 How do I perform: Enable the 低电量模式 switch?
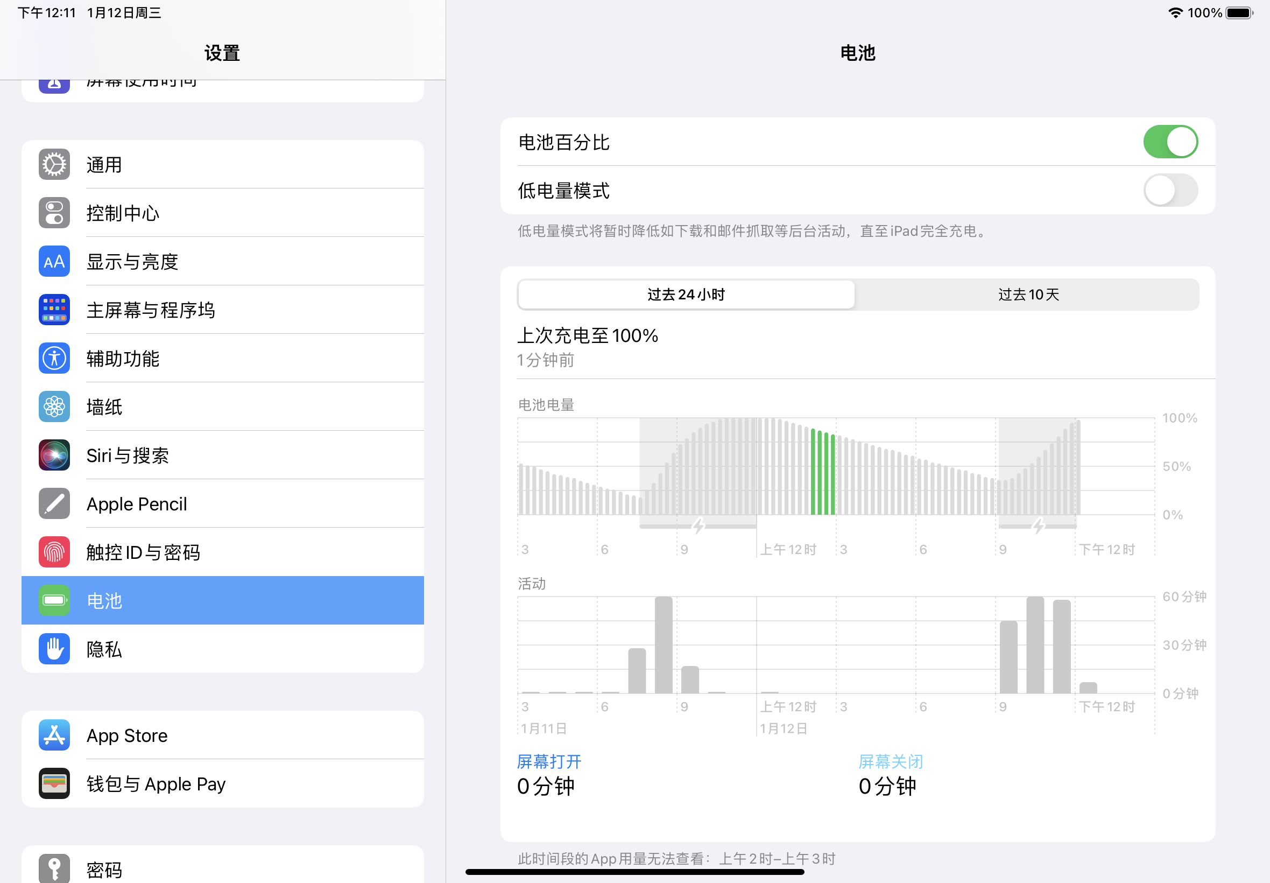pyautogui.click(x=1170, y=190)
